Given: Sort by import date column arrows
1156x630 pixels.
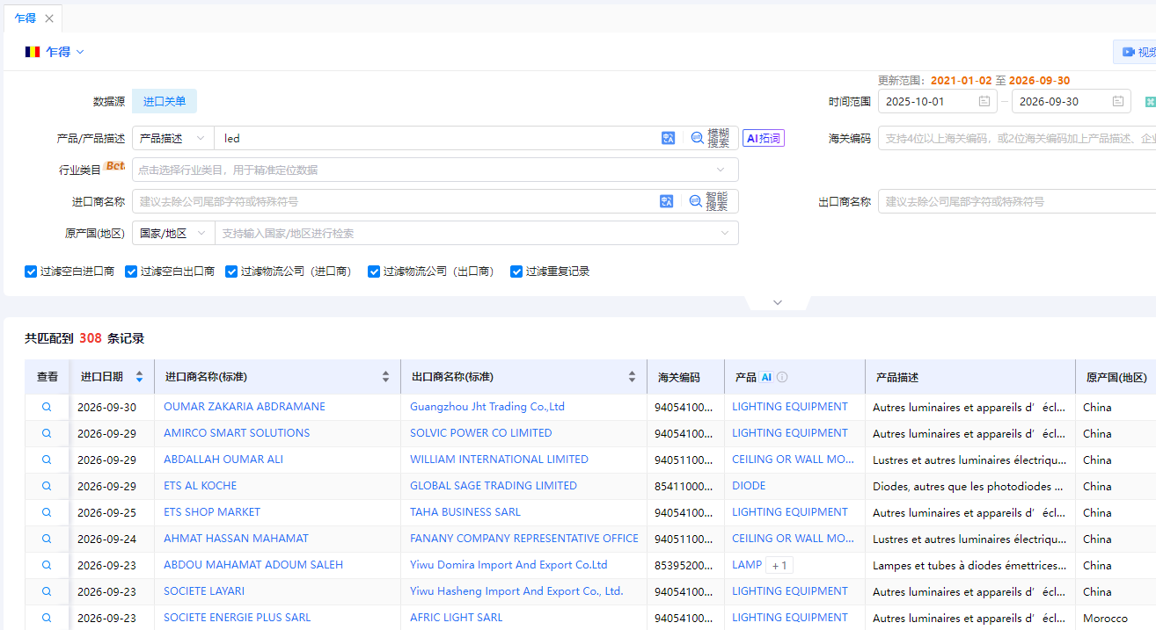Looking at the screenshot, I should [139, 377].
